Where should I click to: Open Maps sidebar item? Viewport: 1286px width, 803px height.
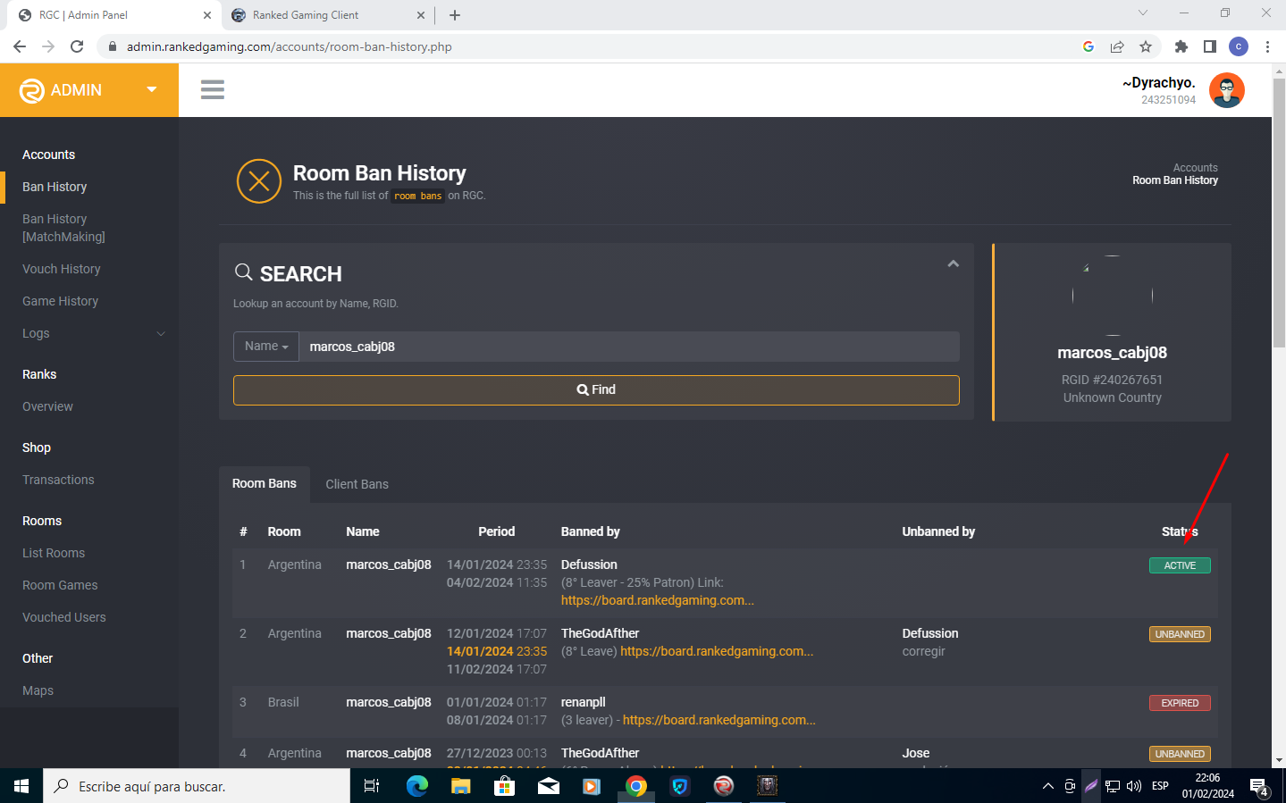tap(38, 690)
